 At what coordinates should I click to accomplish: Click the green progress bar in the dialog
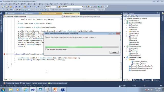(82, 47)
